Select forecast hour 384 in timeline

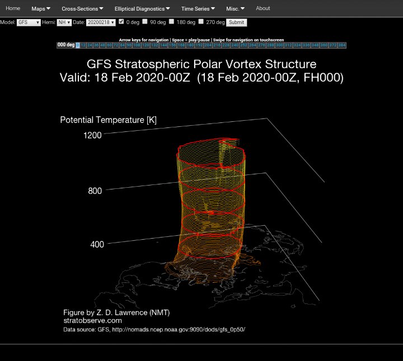[x=342, y=45]
